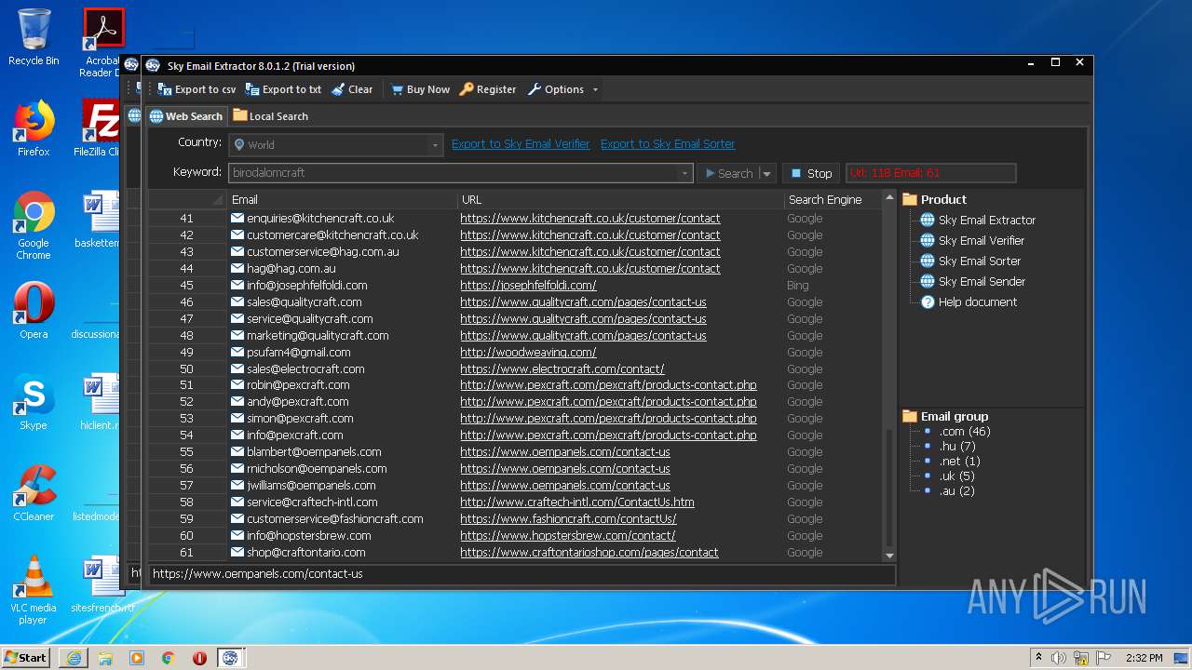Click envelope icon for psufam4@gmail.com
The width and height of the screenshot is (1192, 670).
click(x=237, y=353)
